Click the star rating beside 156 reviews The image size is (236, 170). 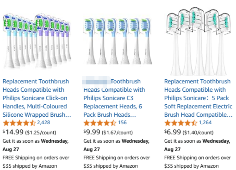(x=100, y=123)
